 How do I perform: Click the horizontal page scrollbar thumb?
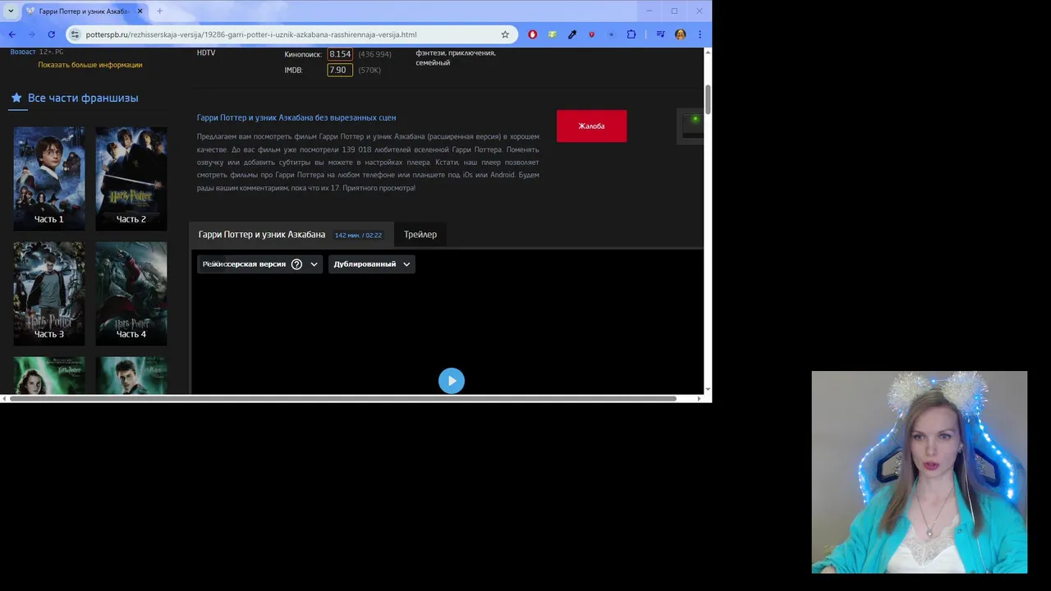point(342,398)
